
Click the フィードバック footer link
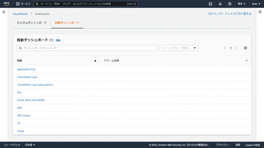12,145
